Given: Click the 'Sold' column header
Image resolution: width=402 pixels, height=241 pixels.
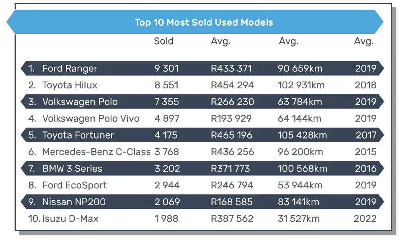Looking at the screenshot, I should pos(164,41).
